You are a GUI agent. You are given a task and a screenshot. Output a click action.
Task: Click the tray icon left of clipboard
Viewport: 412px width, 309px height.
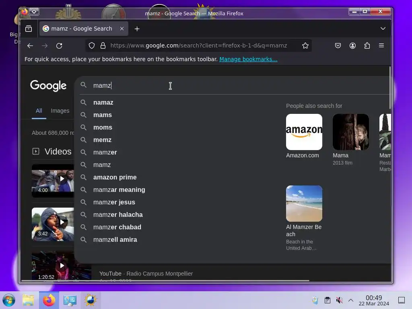tap(315, 300)
